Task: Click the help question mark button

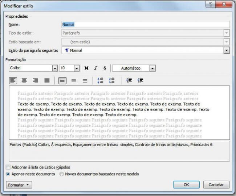Action: [211, 4]
